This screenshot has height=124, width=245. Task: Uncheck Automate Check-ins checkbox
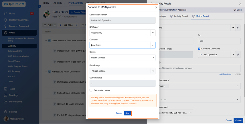[x=199, y=49]
